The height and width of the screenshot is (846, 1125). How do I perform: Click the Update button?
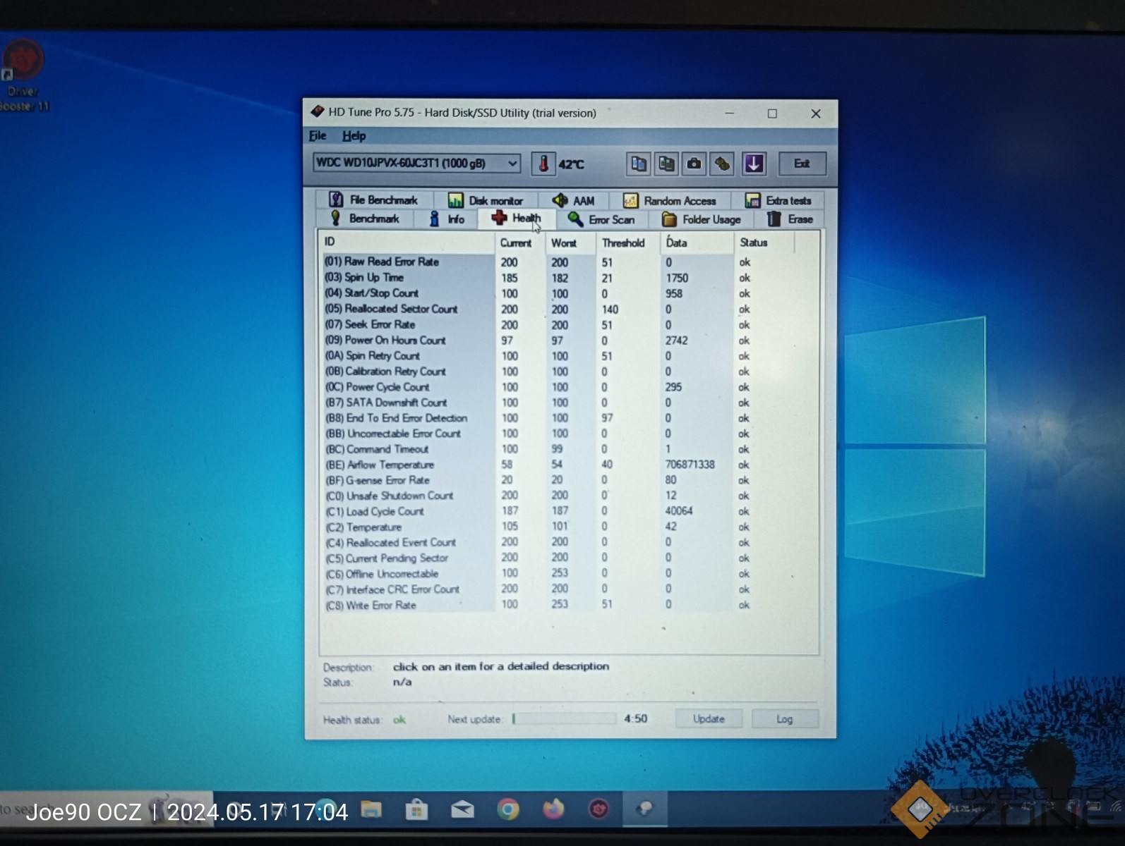[708, 718]
